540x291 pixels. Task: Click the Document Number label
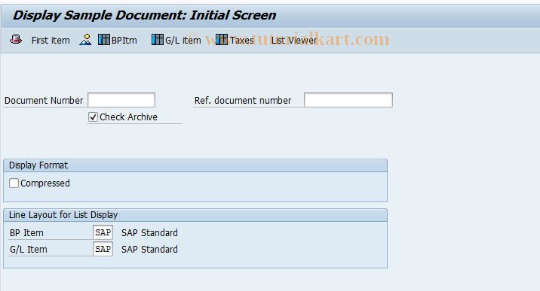[x=44, y=101]
